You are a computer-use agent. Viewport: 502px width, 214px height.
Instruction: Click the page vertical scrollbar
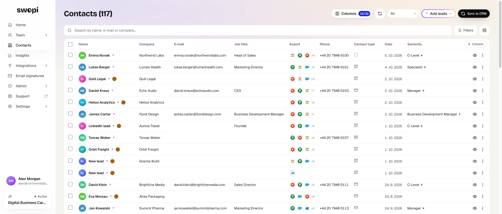click(500, 34)
